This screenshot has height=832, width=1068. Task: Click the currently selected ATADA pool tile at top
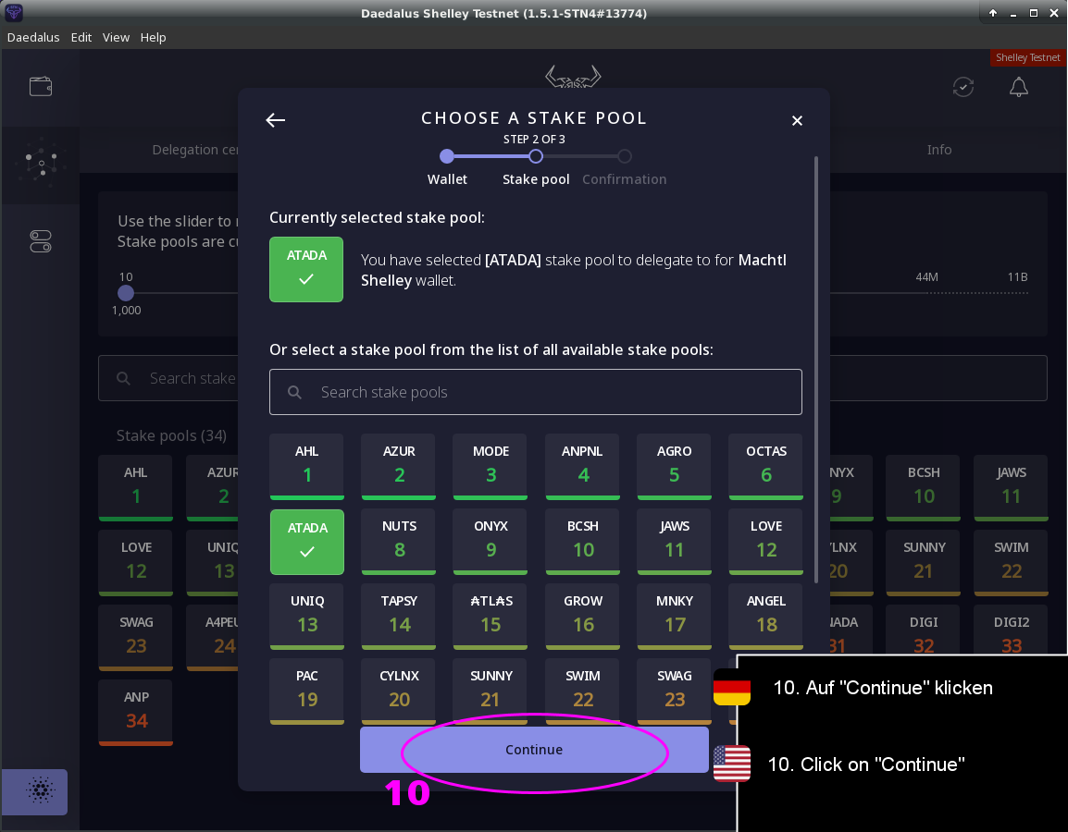[x=306, y=269]
